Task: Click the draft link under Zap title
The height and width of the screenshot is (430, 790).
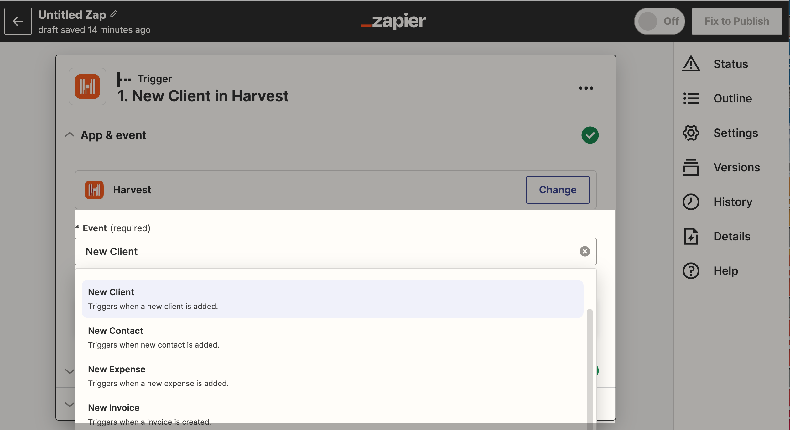Action: click(48, 30)
